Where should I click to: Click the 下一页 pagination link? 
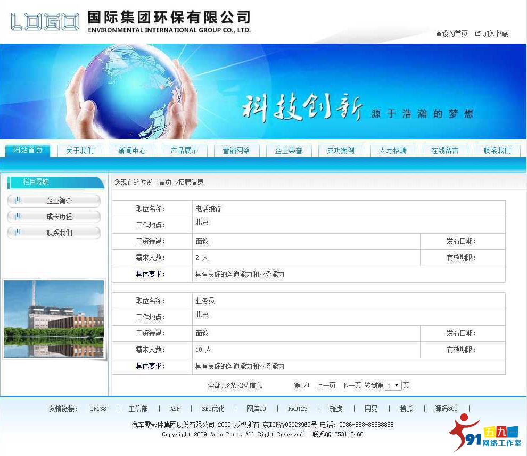[352, 385]
